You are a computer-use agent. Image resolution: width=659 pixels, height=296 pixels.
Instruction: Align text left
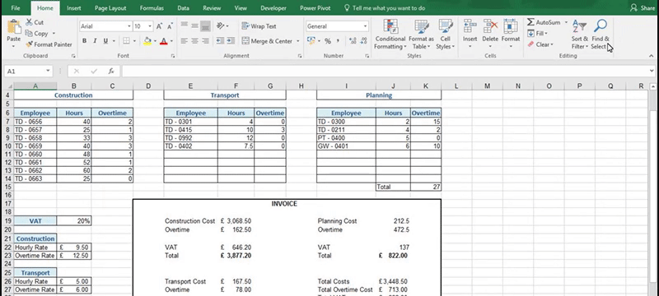point(184,41)
